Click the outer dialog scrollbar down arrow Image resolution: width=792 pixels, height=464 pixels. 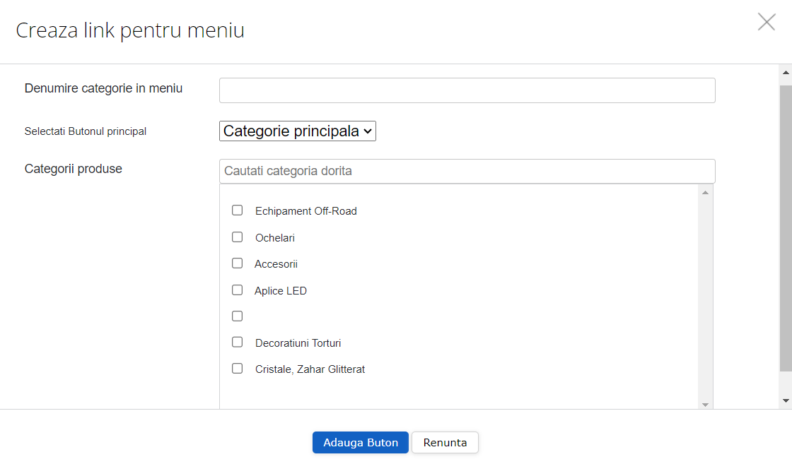pyautogui.click(x=785, y=399)
